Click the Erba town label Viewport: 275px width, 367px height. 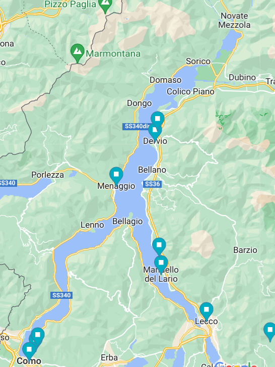[x=109, y=357]
